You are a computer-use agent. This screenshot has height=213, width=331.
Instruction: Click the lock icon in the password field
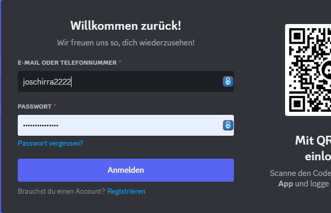(228, 125)
